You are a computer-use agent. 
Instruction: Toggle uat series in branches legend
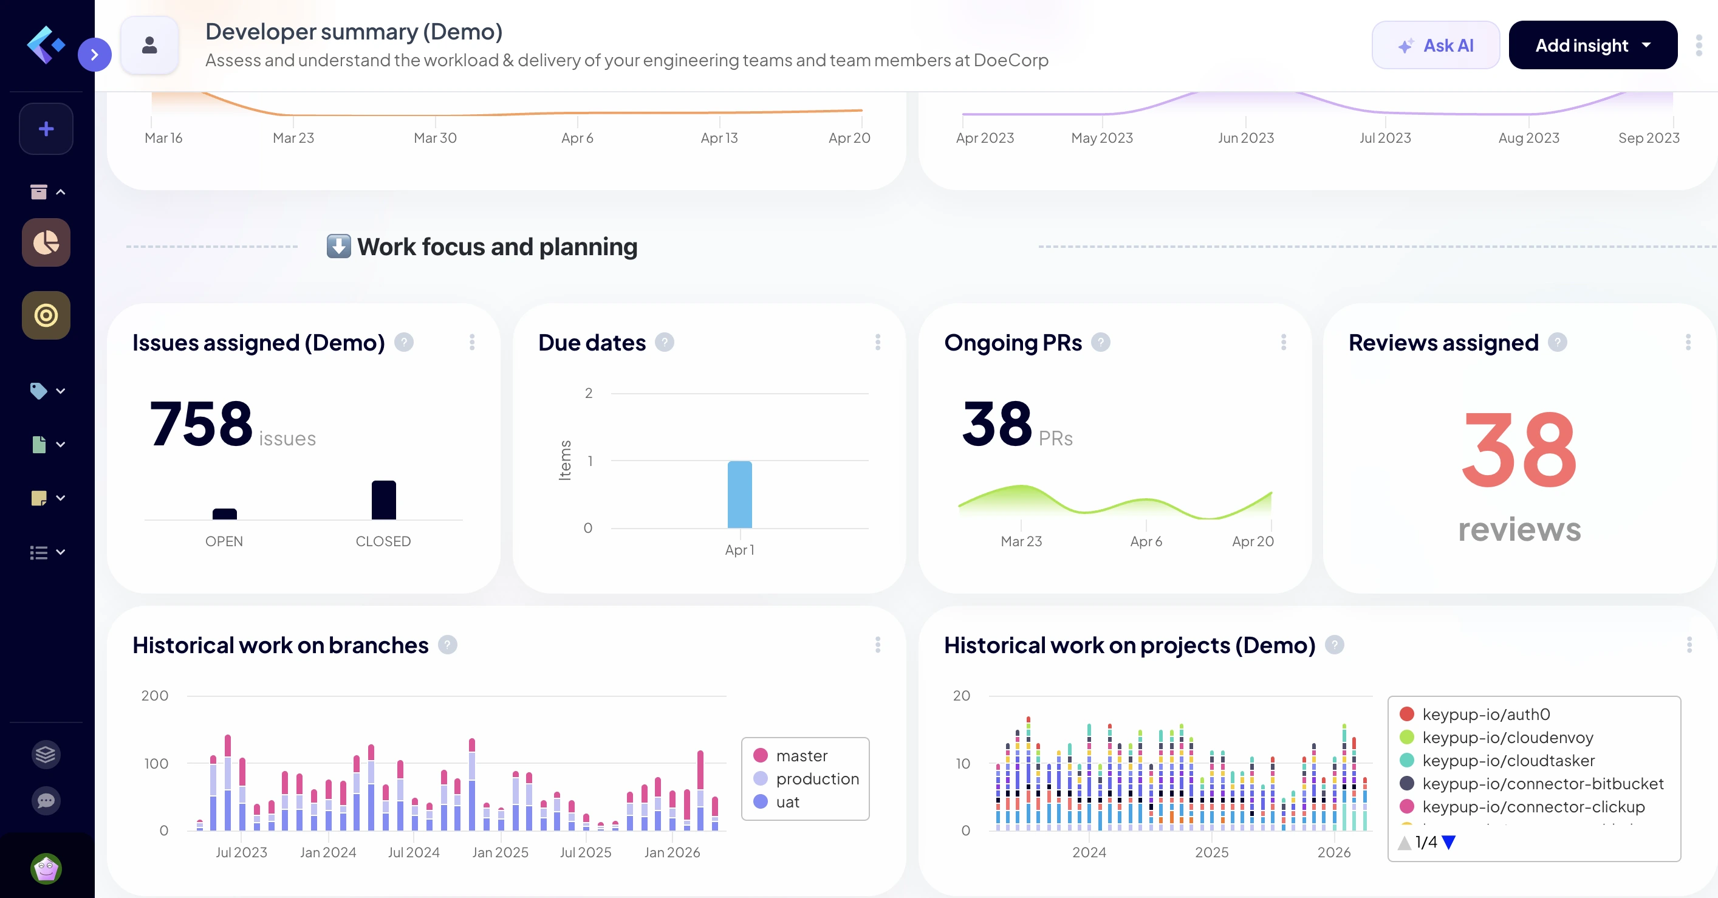[x=776, y=802]
